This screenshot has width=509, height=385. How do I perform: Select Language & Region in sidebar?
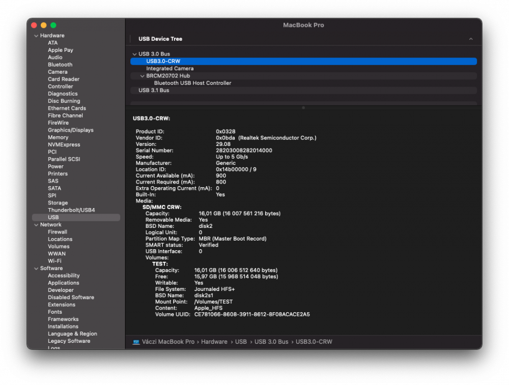(x=72, y=334)
